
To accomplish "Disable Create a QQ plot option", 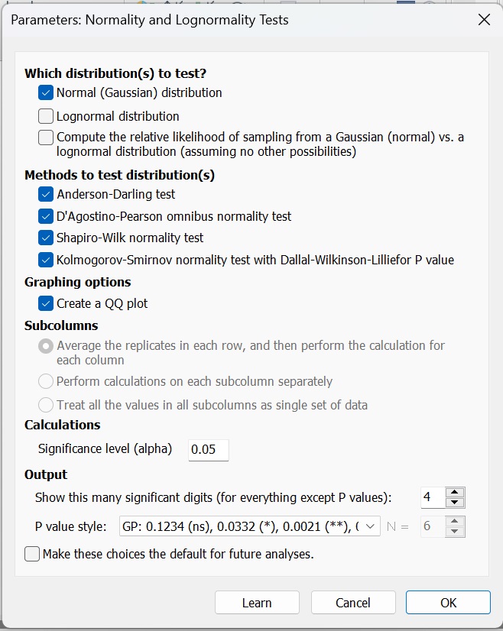I will coord(46,303).
